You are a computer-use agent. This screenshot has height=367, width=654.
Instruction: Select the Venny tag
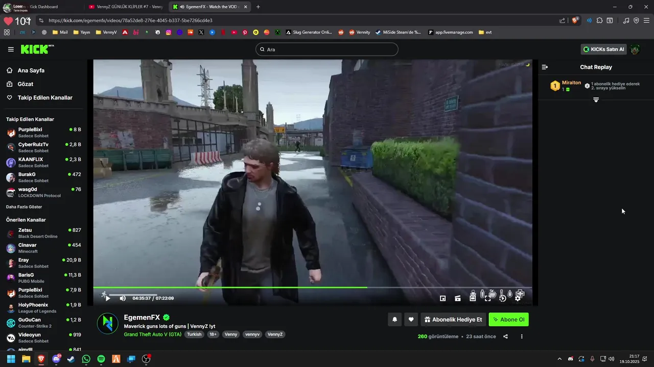point(231,334)
